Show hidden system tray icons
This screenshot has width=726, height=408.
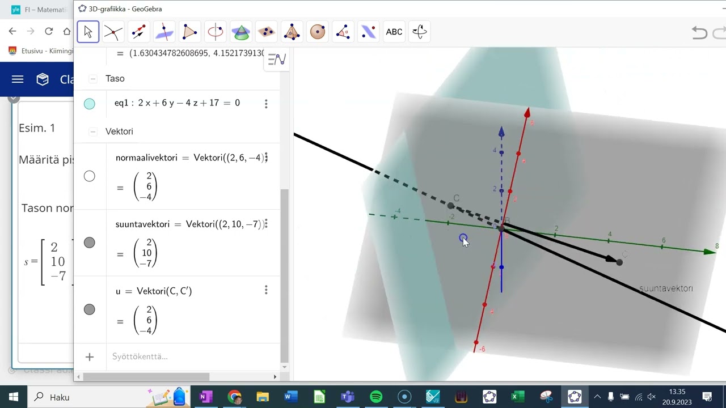click(x=597, y=397)
